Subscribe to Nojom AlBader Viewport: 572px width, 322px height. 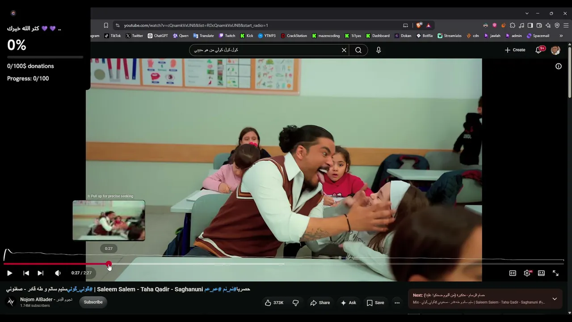pyautogui.click(x=93, y=302)
